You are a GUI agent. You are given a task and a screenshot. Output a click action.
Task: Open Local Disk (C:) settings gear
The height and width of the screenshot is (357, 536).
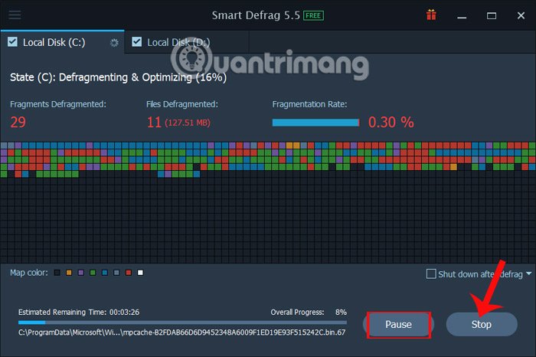coord(114,42)
